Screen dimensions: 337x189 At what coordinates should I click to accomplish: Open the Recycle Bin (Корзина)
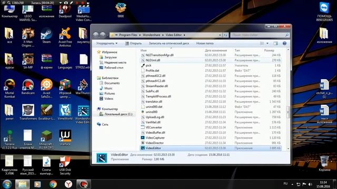click(x=324, y=163)
